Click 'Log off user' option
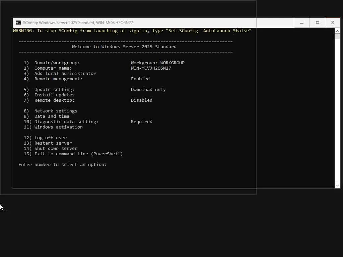This screenshot has height=257, width=343. tap(45, 138)
